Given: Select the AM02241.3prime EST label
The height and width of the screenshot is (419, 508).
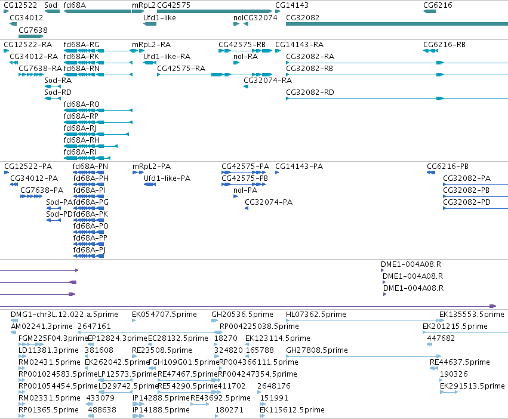Looking at the screenshot, I should [42, 326].
